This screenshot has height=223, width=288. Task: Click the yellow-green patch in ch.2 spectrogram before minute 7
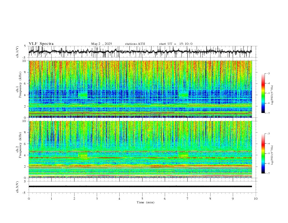tap(183, 155)
